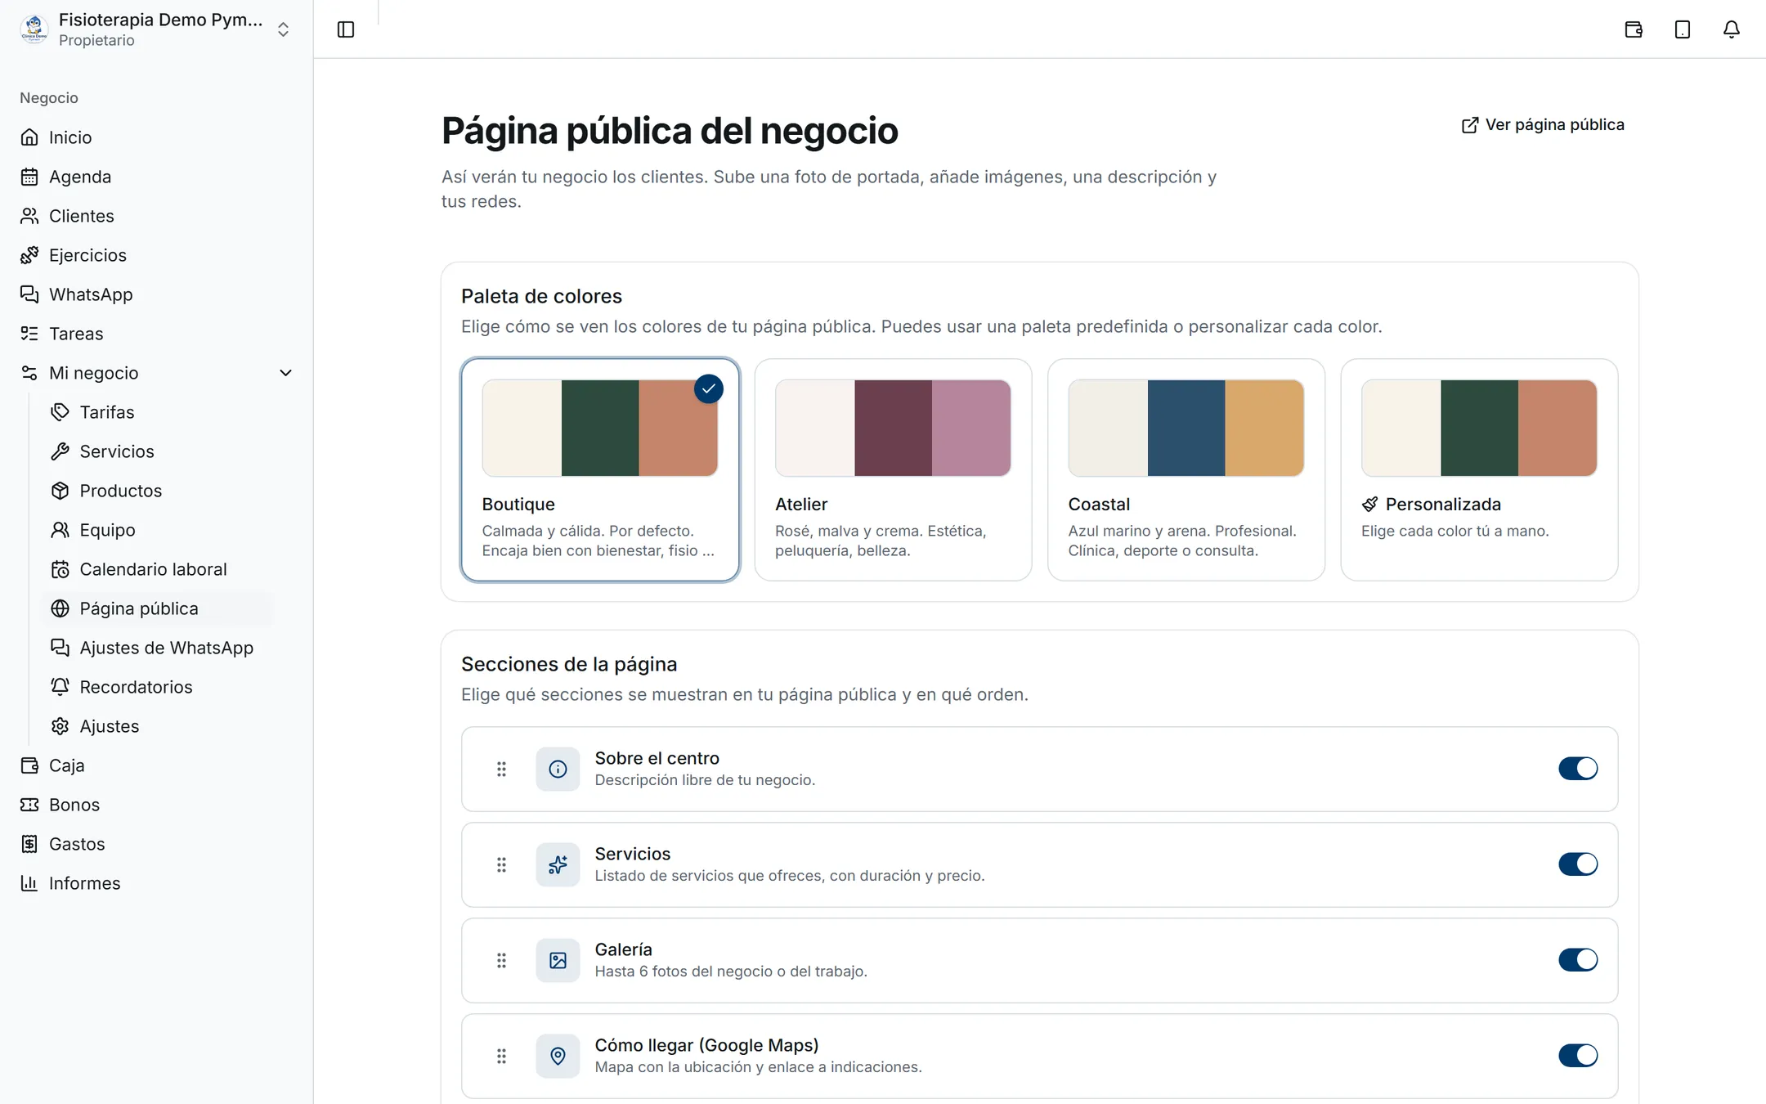Click the Personalizada terracotta swatch
This screenshot has height=1104, width=1766.
(x=1557, y=428)
